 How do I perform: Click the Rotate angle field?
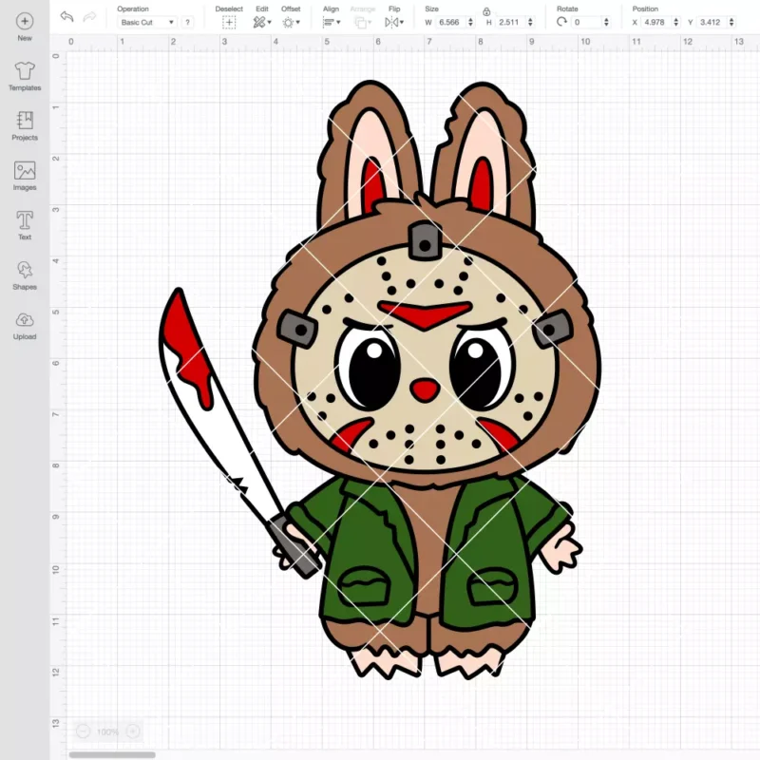[x=586, y=22]
